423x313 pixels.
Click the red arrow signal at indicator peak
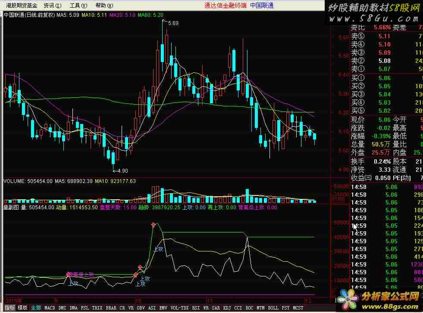[153, 224]
